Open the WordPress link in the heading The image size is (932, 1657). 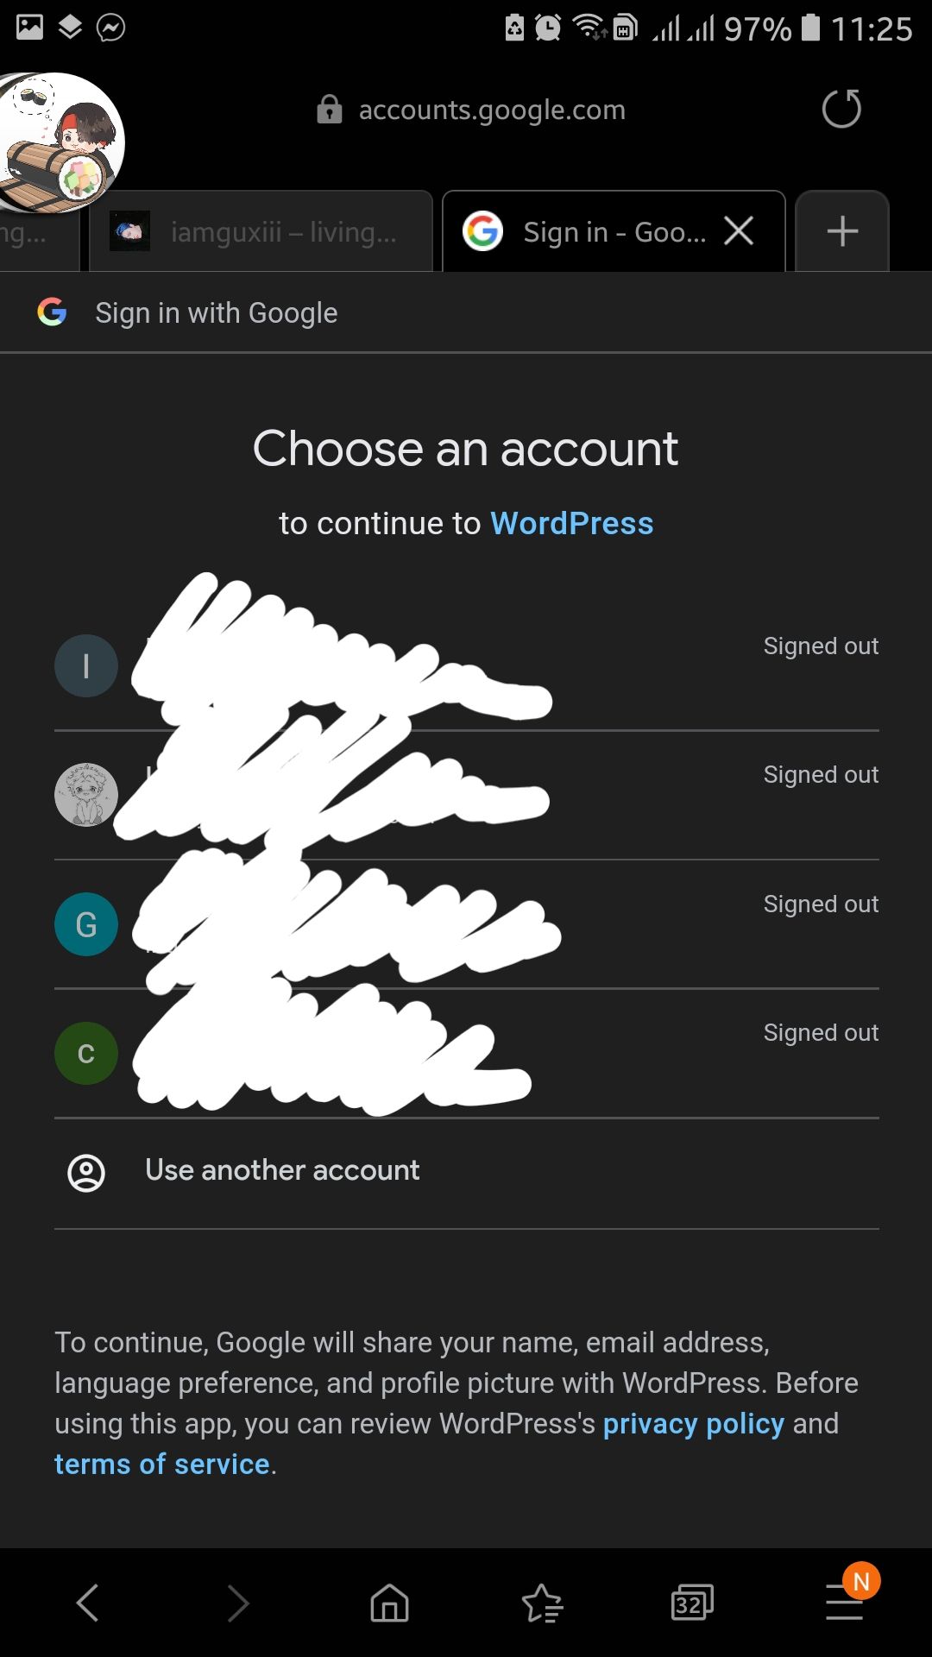point(571,524)
